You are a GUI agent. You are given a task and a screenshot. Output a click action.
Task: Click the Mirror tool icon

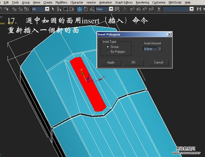[199, 9]
